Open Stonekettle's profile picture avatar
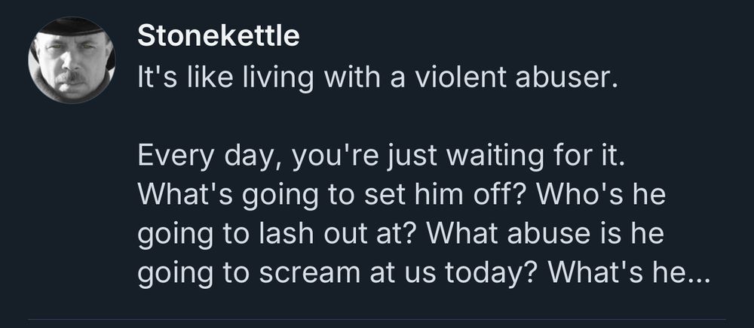The image size is (754, 328). (72, 60)
